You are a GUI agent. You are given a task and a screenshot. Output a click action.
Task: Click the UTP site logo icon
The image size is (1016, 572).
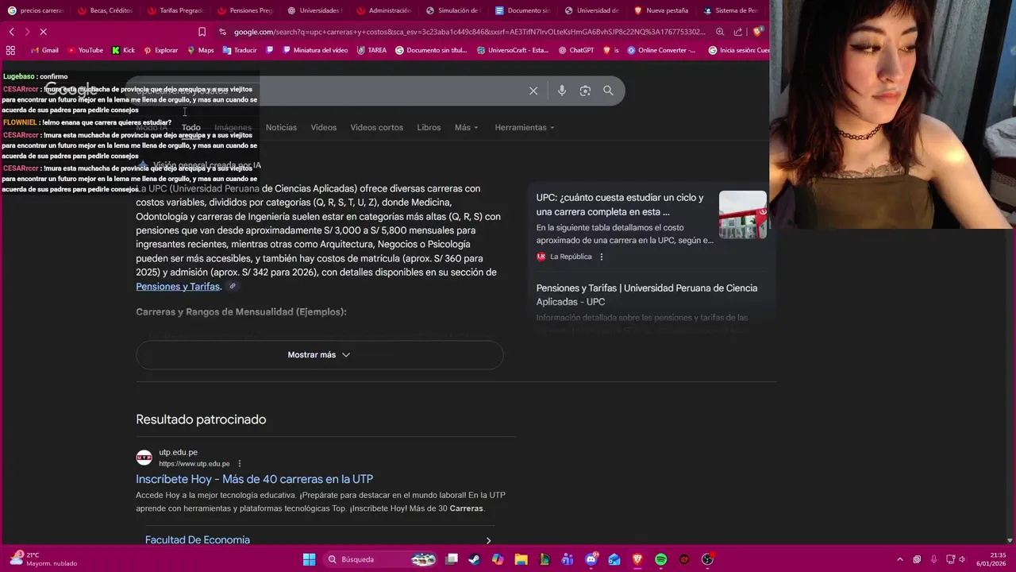point(144,458)
